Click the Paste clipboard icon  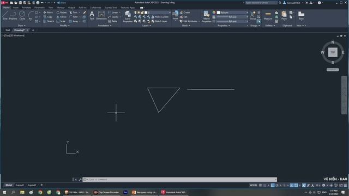tap(284, 15)
